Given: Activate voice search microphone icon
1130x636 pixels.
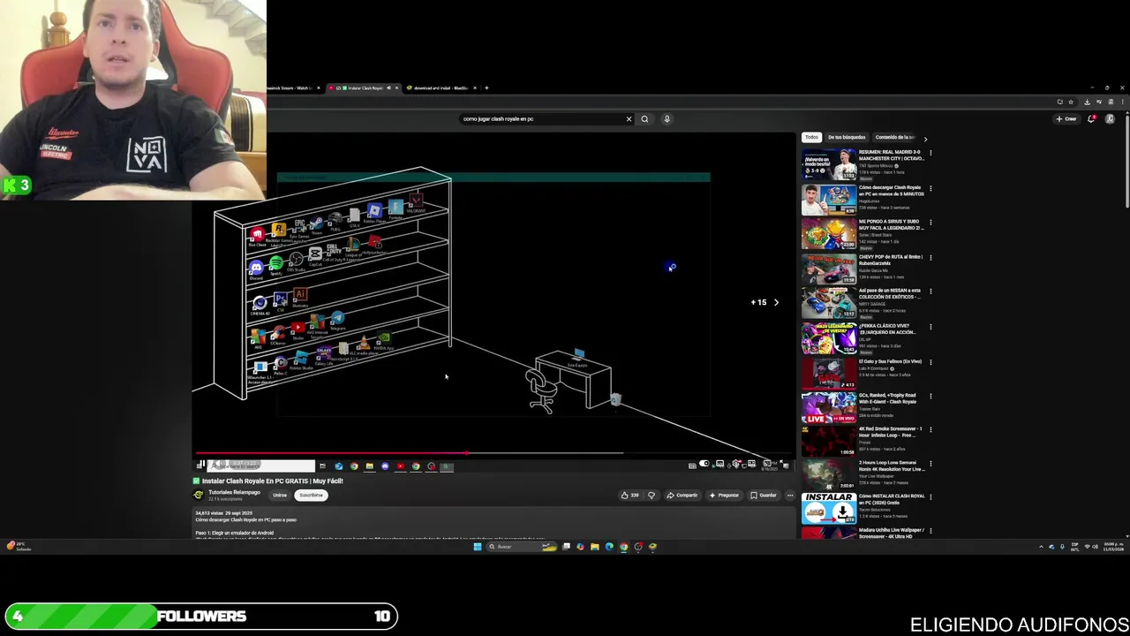Looking at the screenshot, I should [x=667, y=118].
